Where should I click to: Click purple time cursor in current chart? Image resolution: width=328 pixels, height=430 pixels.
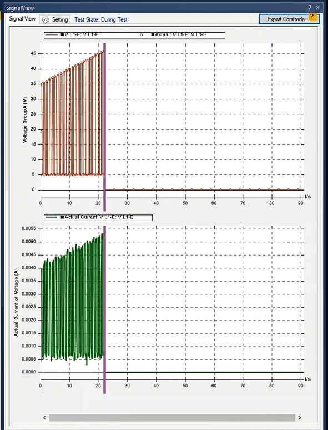click(104, 310)
